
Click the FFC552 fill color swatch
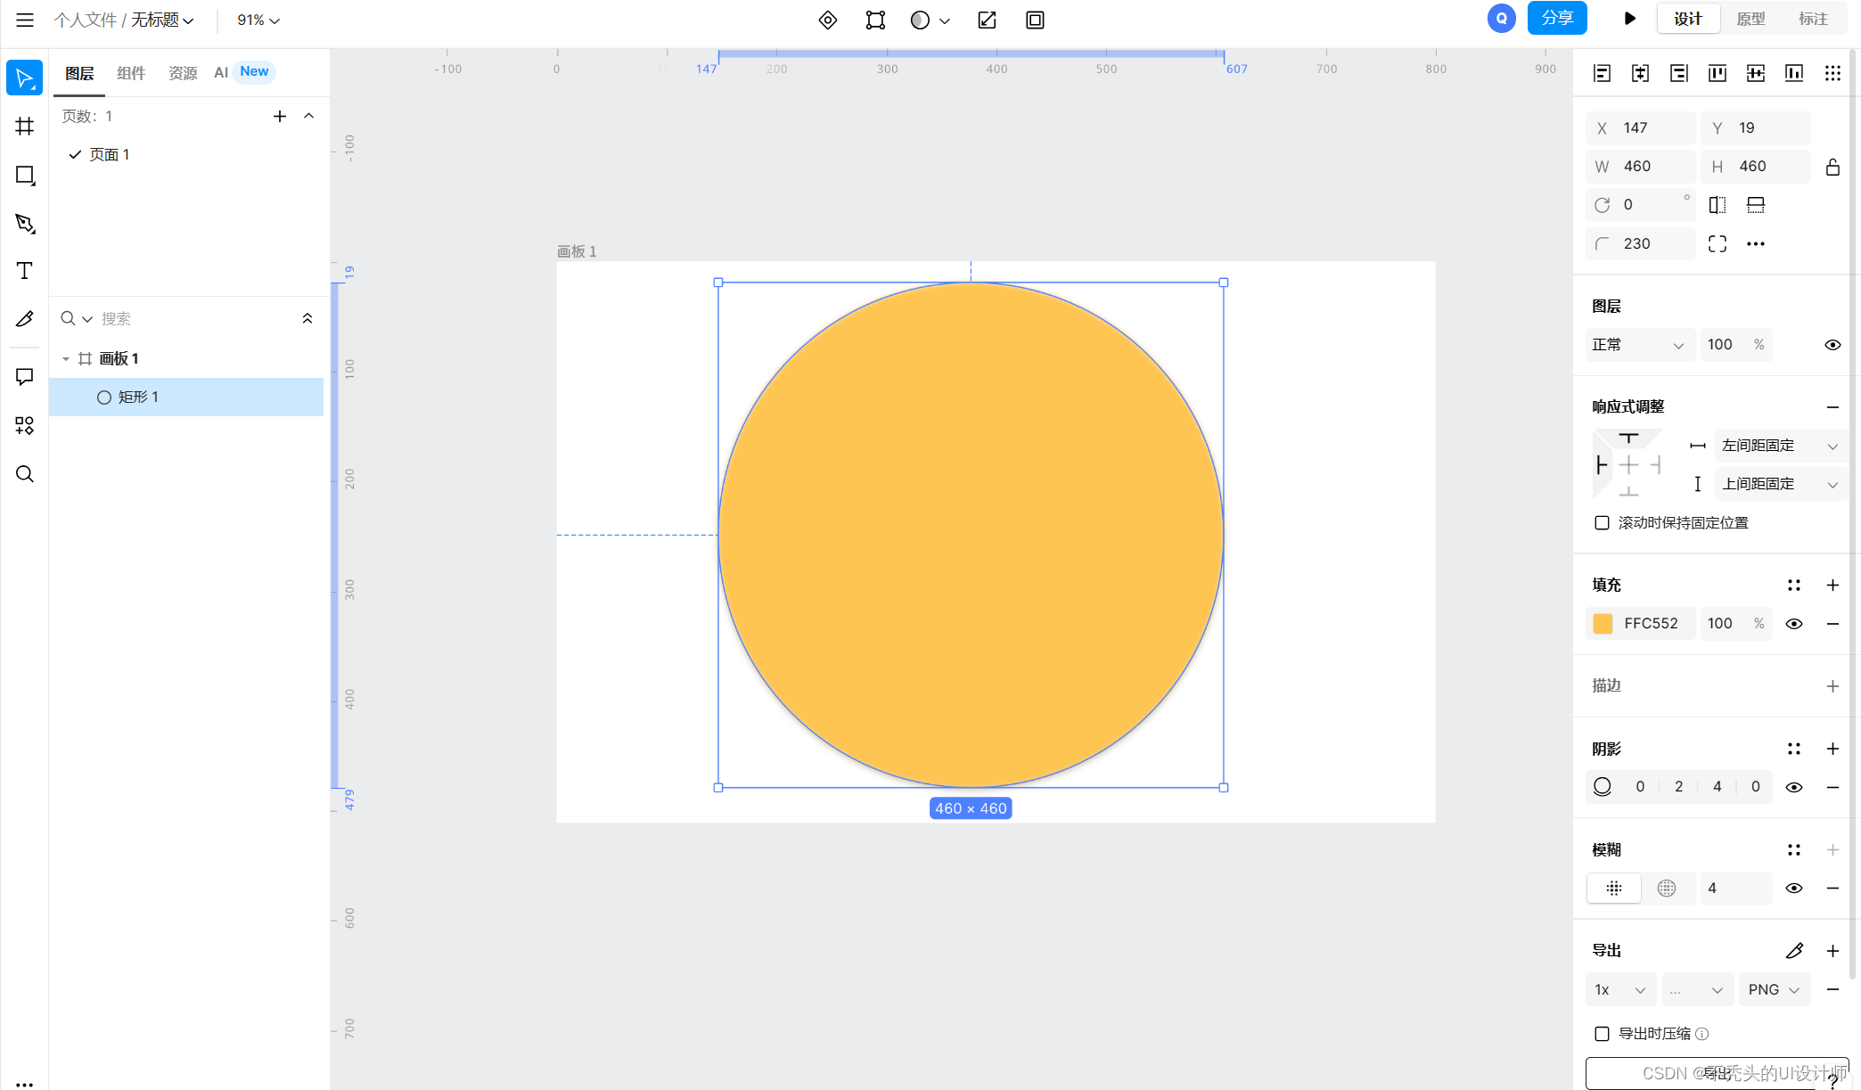(x=1603, y=624)
